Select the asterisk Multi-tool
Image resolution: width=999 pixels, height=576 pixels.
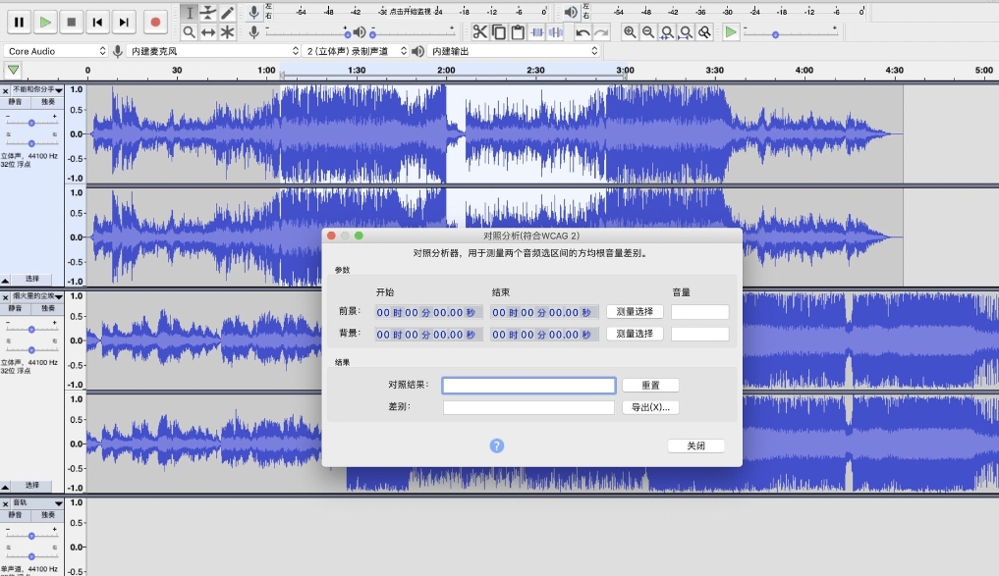pos(228,31)
